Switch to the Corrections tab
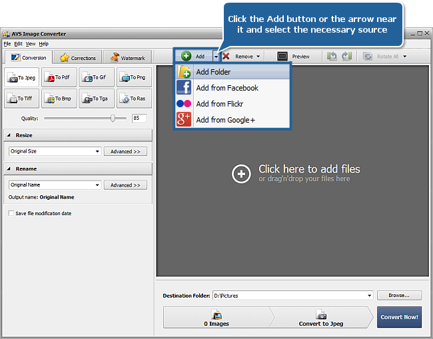The width and height of the screenshot is (433, 339). [78, 57]
